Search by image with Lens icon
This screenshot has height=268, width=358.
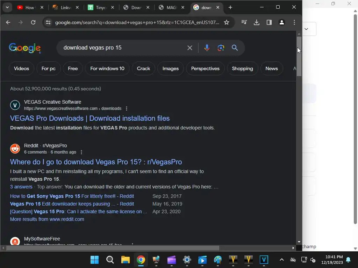coord(221,48)
